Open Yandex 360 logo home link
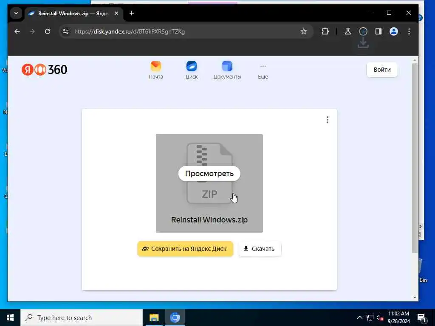Screen dimensions: 435x326 coord(44,70)
